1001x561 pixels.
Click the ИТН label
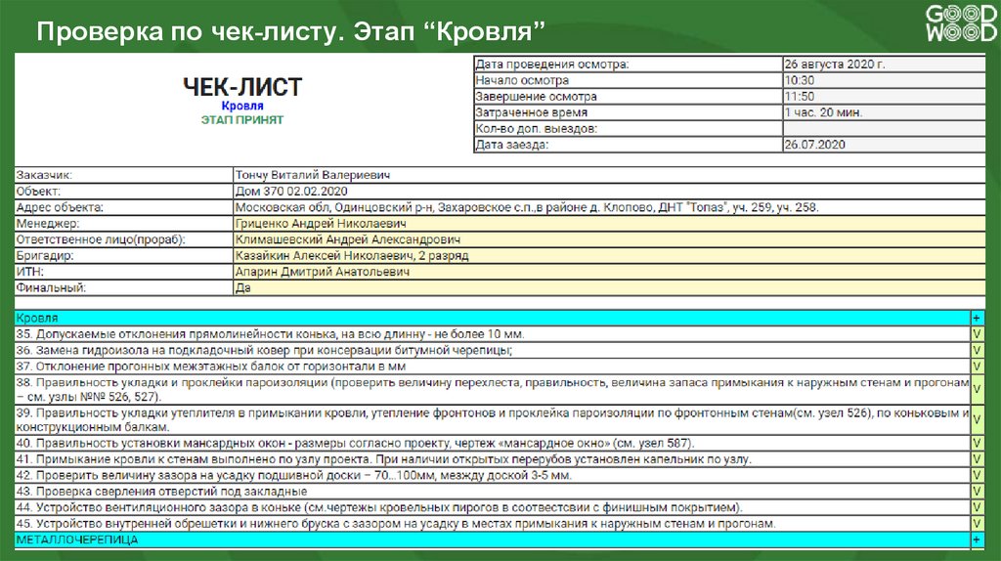point(29,272)
